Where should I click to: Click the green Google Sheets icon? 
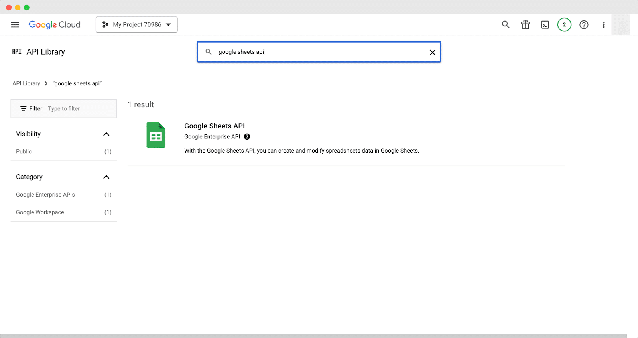point(156,135)
